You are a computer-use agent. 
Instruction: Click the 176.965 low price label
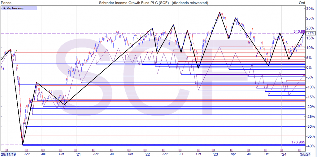(x=298, y=142)
